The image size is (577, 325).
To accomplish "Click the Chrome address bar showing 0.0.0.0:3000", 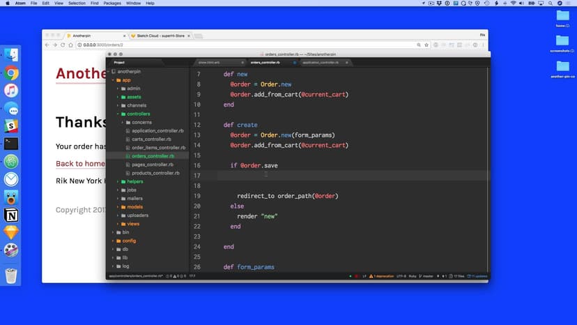I will 209,45.
